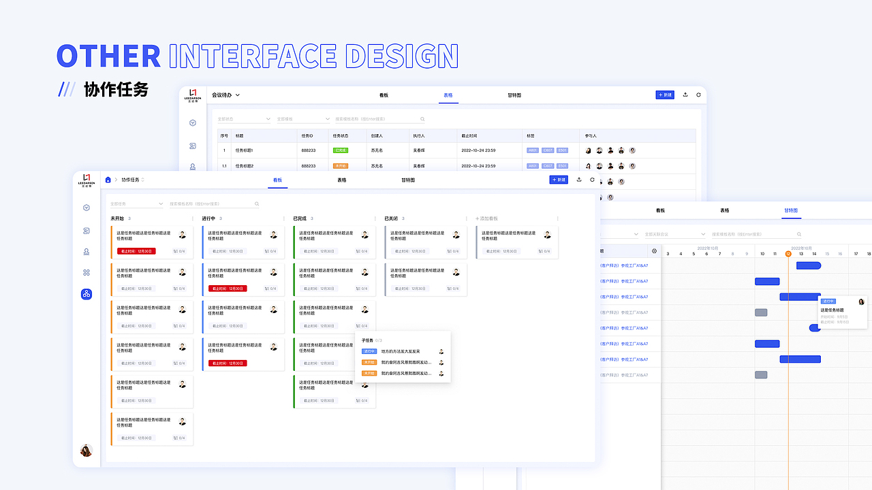Click user avatar at sidebar bottom
This screenshot has width=872, height=490.
pyautogui.click(x=87, y=451)
